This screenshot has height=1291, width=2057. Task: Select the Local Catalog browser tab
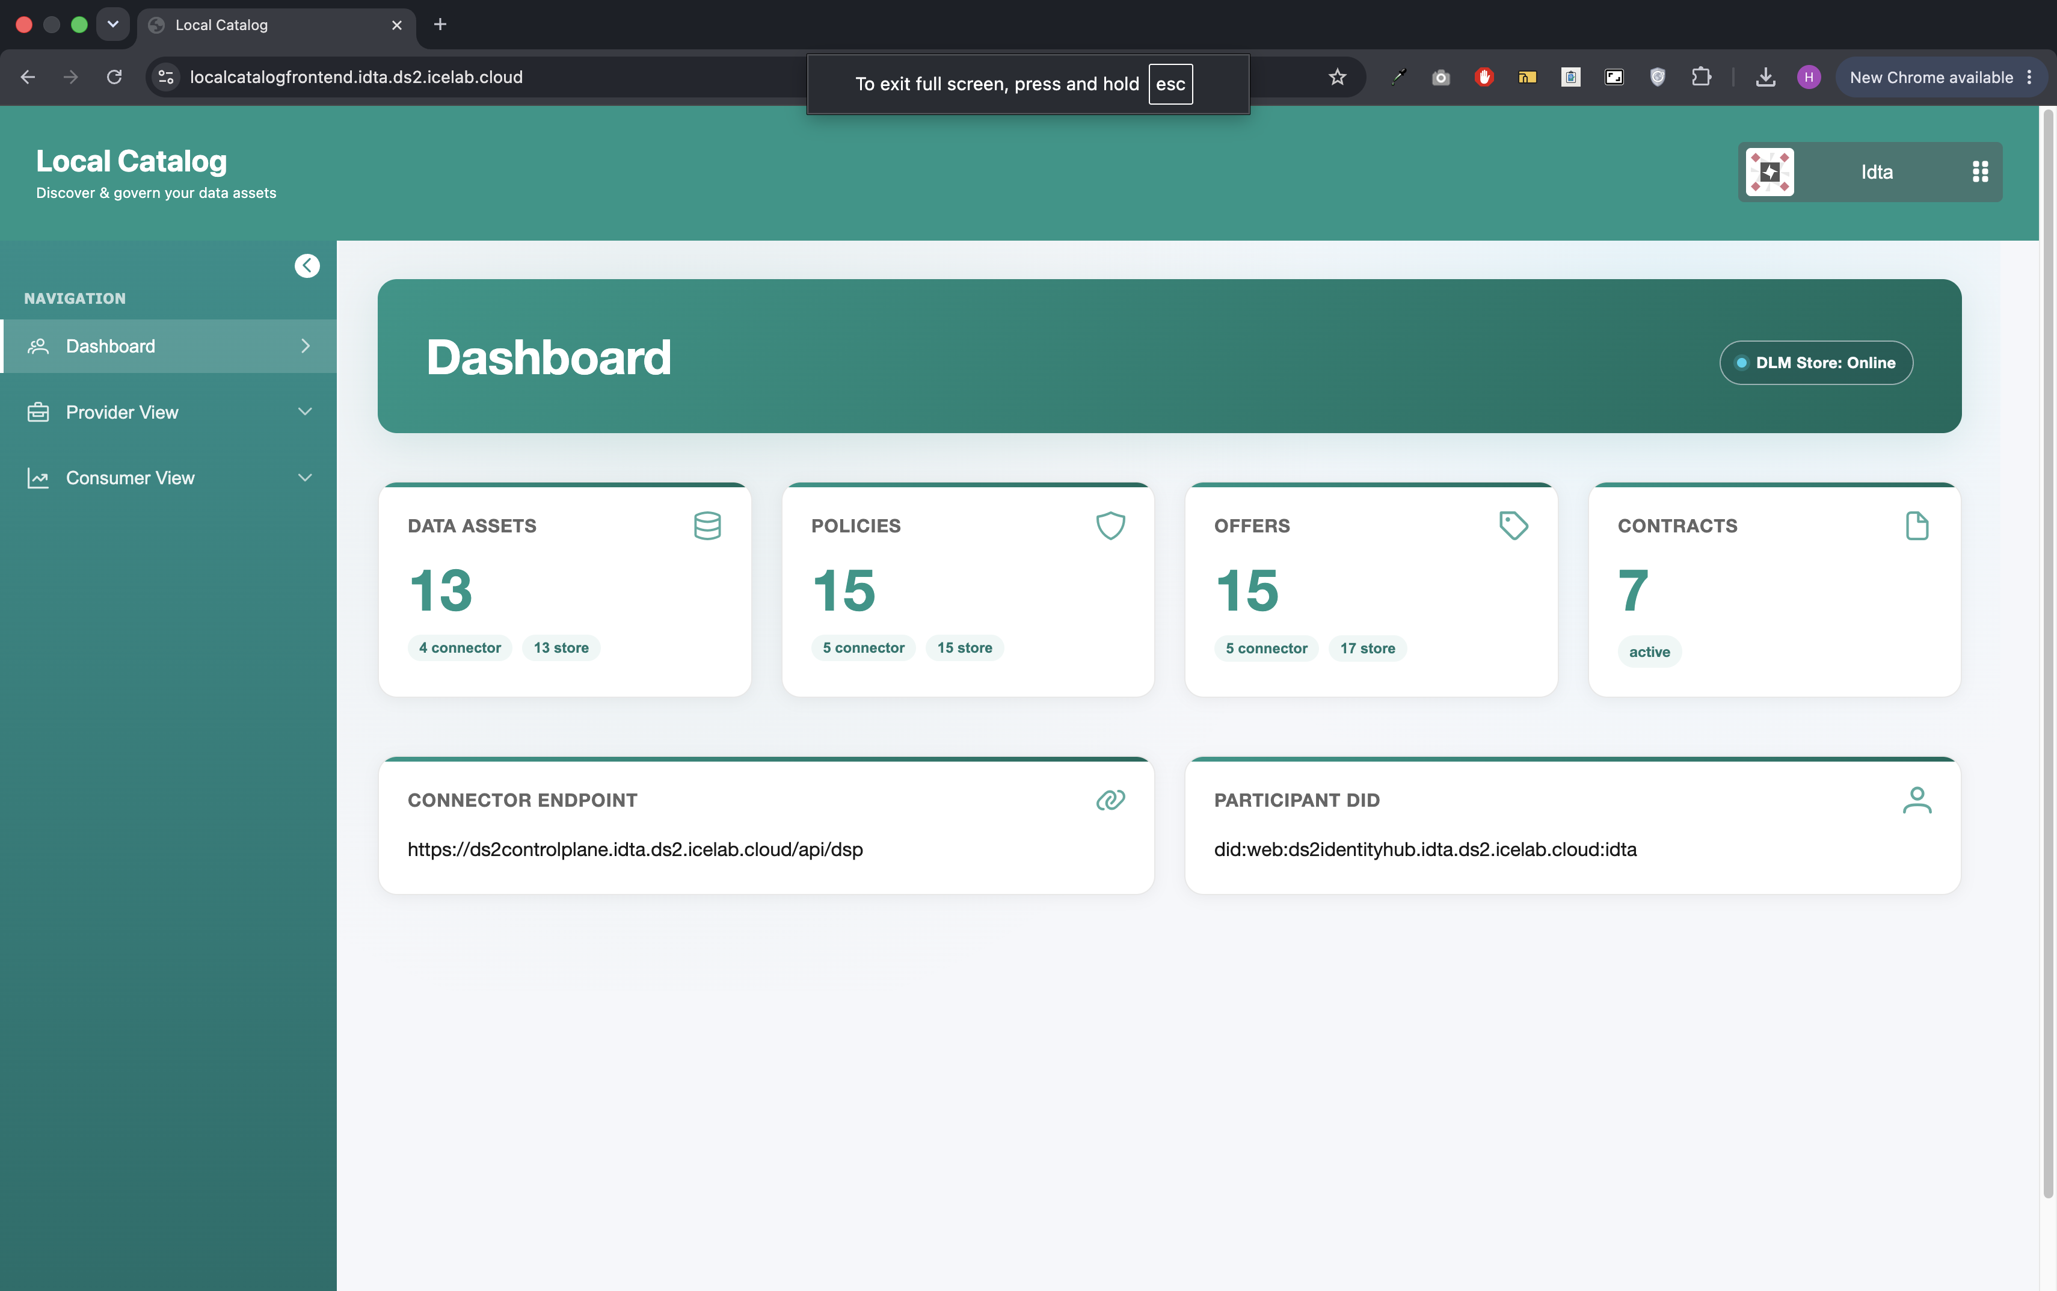277,26
